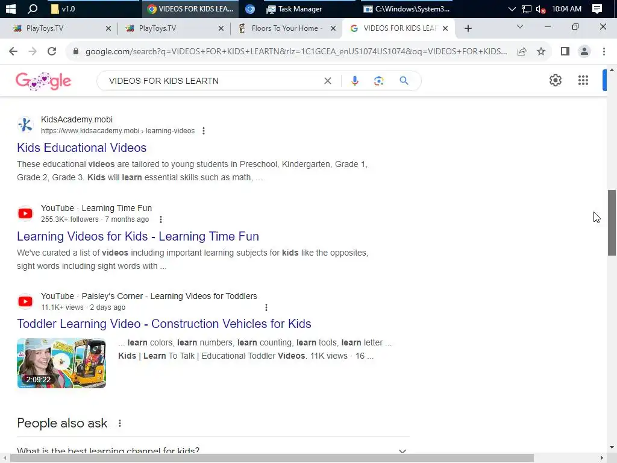Show hidden tray icons chevron

512,8
